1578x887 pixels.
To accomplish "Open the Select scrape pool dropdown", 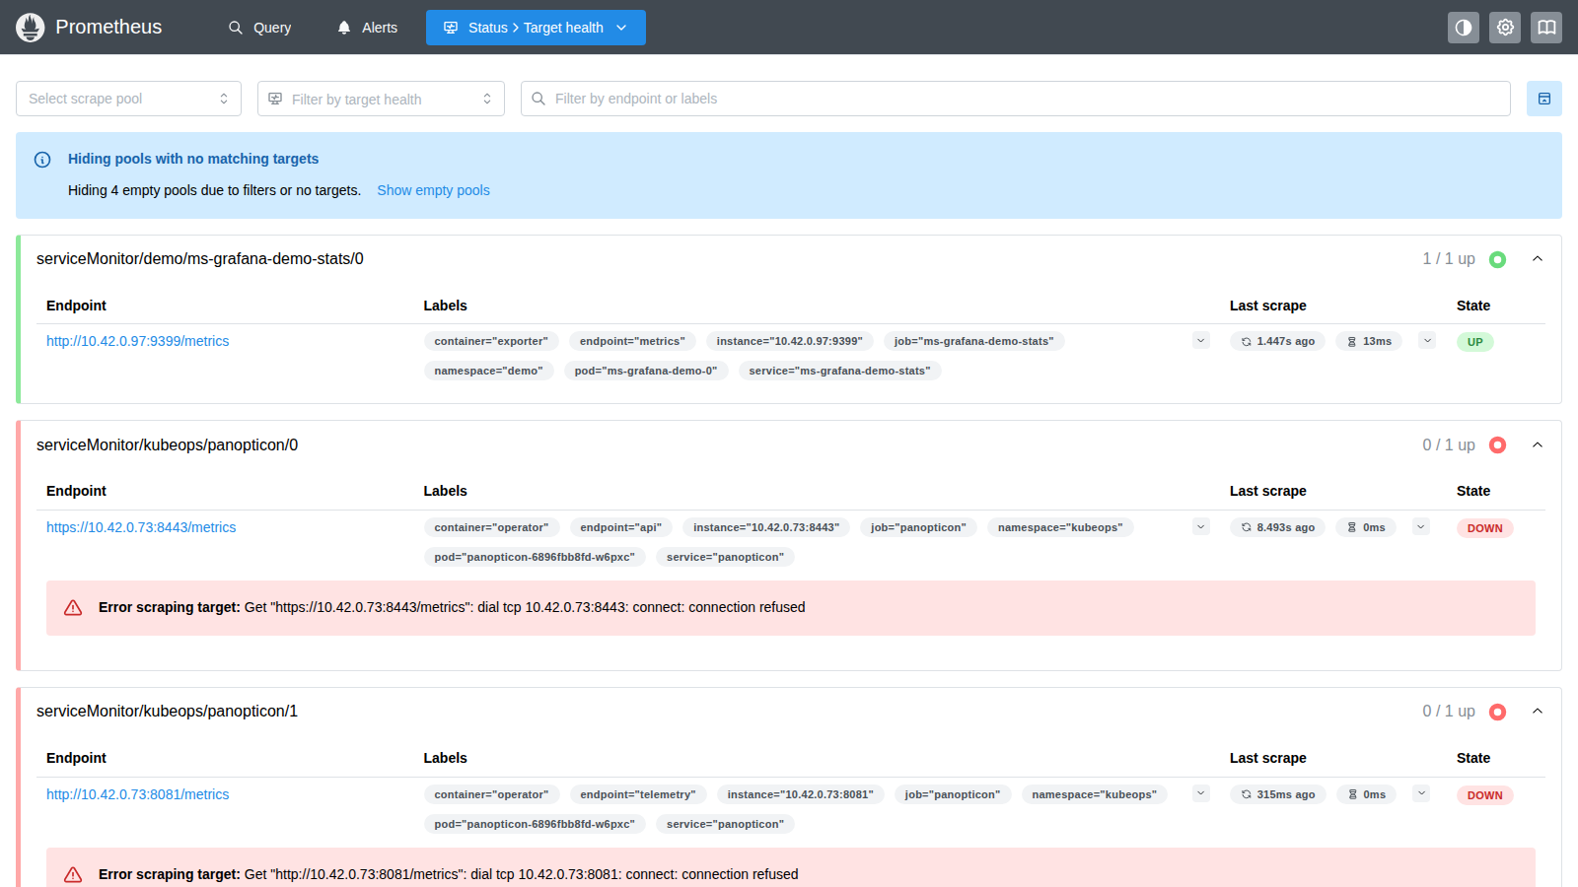I will tap(128, 99).
